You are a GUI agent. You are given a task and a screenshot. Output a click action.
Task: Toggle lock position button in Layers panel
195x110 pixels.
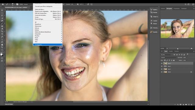point(169,61)
